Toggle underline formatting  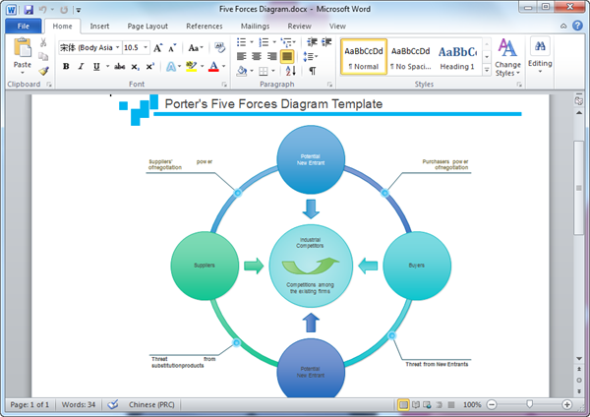(x=96, y=66)
